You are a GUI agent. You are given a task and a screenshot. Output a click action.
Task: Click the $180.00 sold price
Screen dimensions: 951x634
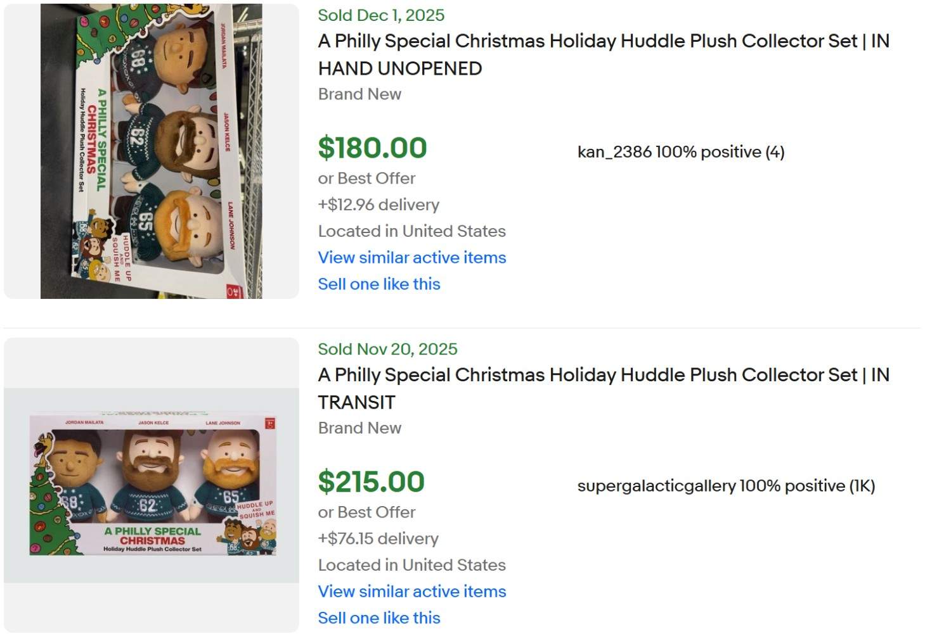tap(372, 148)
